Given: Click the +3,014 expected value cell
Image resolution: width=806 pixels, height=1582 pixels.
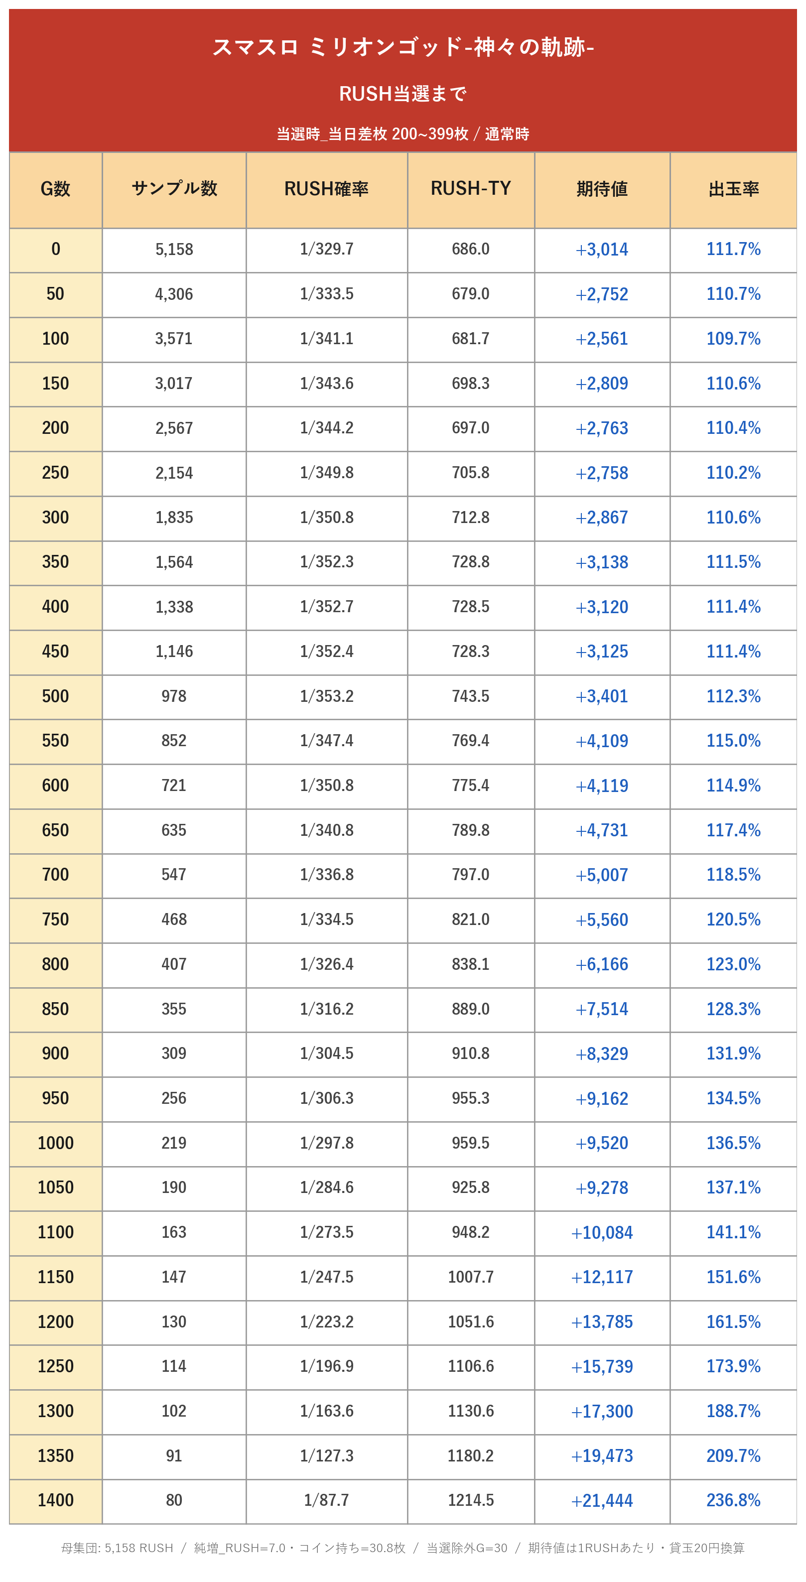Looking at the screenshot, I should (x=602, y=251).
